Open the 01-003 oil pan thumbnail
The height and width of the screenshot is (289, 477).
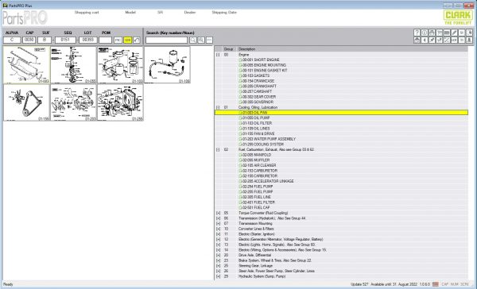pos(26,65)
